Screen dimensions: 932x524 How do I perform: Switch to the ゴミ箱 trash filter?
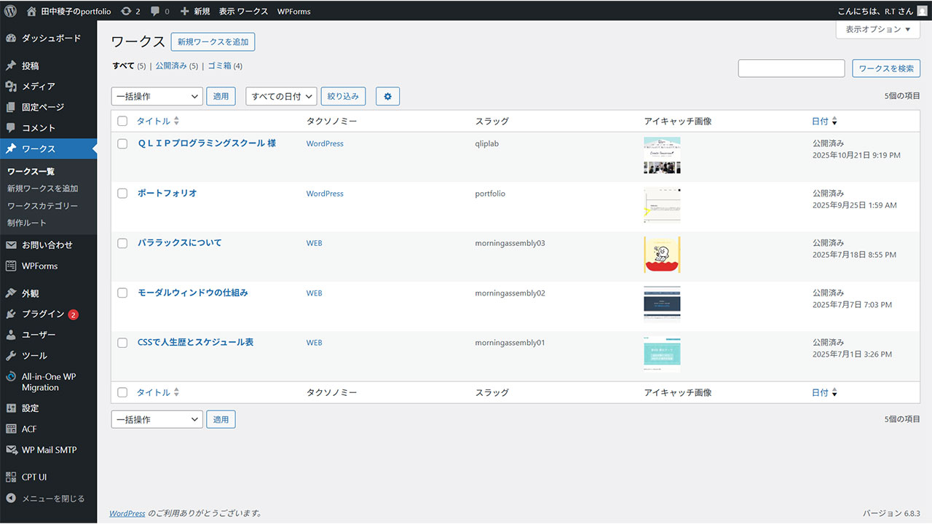coord(219,65)
